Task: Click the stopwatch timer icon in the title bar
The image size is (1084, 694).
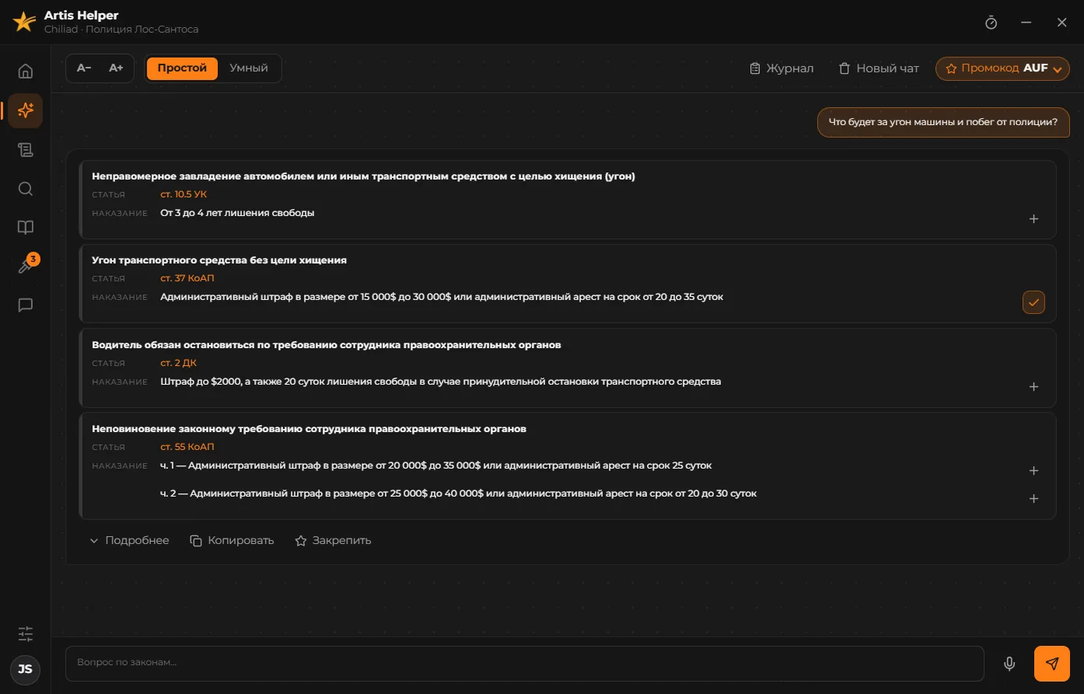Action: tap(991, 23)
